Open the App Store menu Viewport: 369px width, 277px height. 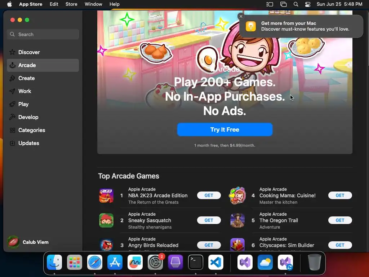31,4
